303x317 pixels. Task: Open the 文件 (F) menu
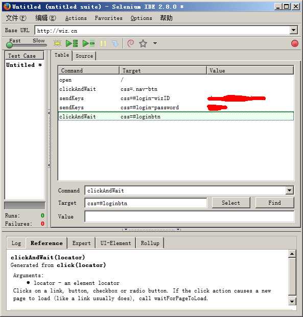(x=16, y=18)
